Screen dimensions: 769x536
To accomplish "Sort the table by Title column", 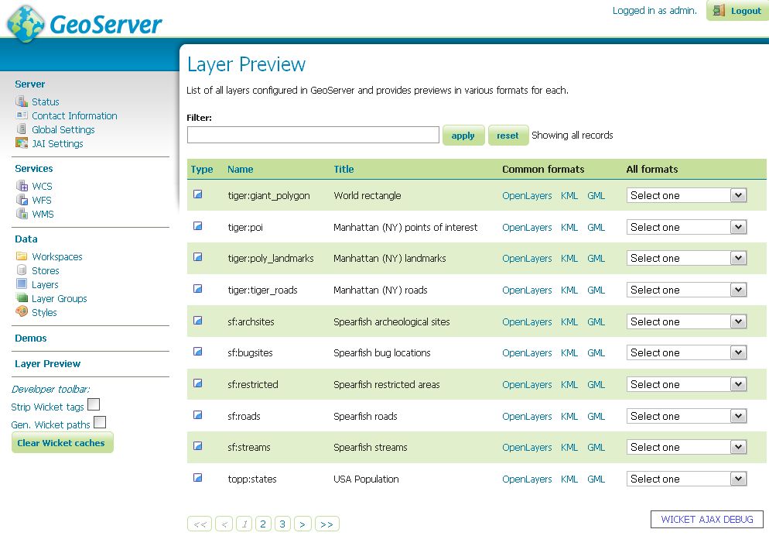I will click(343, 170).
